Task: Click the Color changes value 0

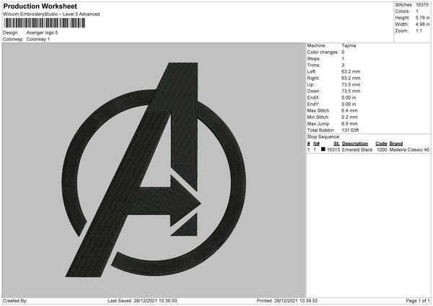Action: pyautogui.click(x=343, y=52)
